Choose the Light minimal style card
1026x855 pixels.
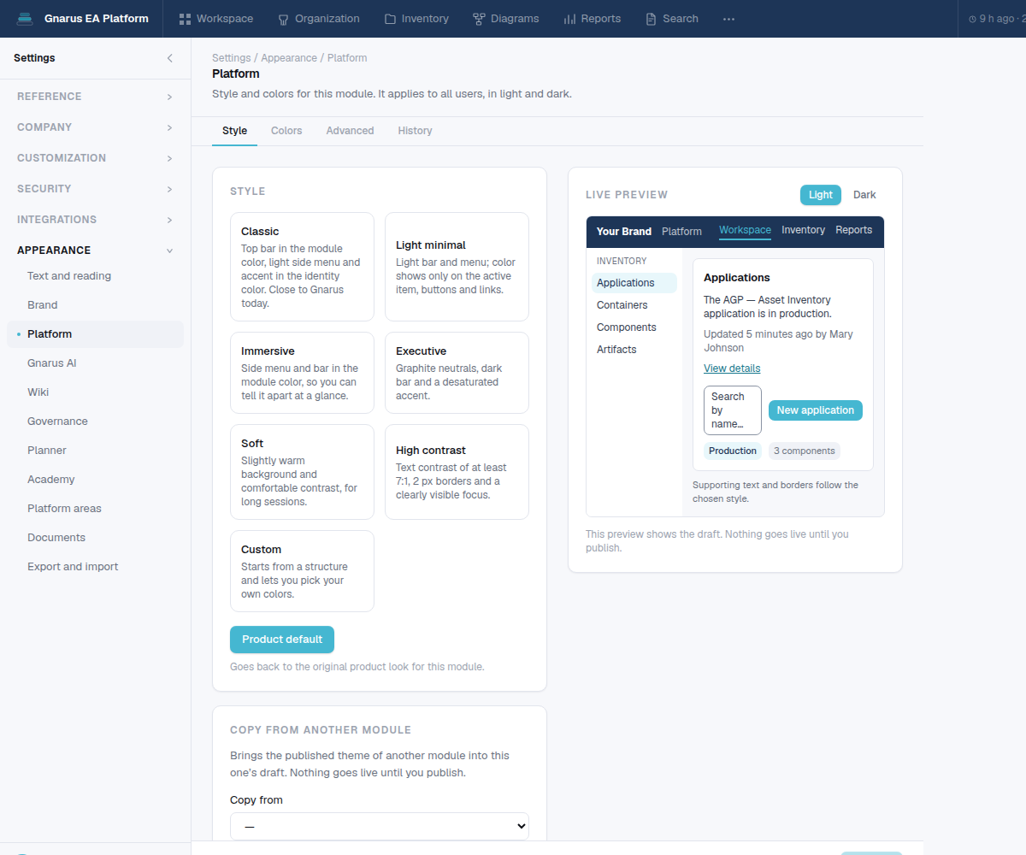pos(457,267)
